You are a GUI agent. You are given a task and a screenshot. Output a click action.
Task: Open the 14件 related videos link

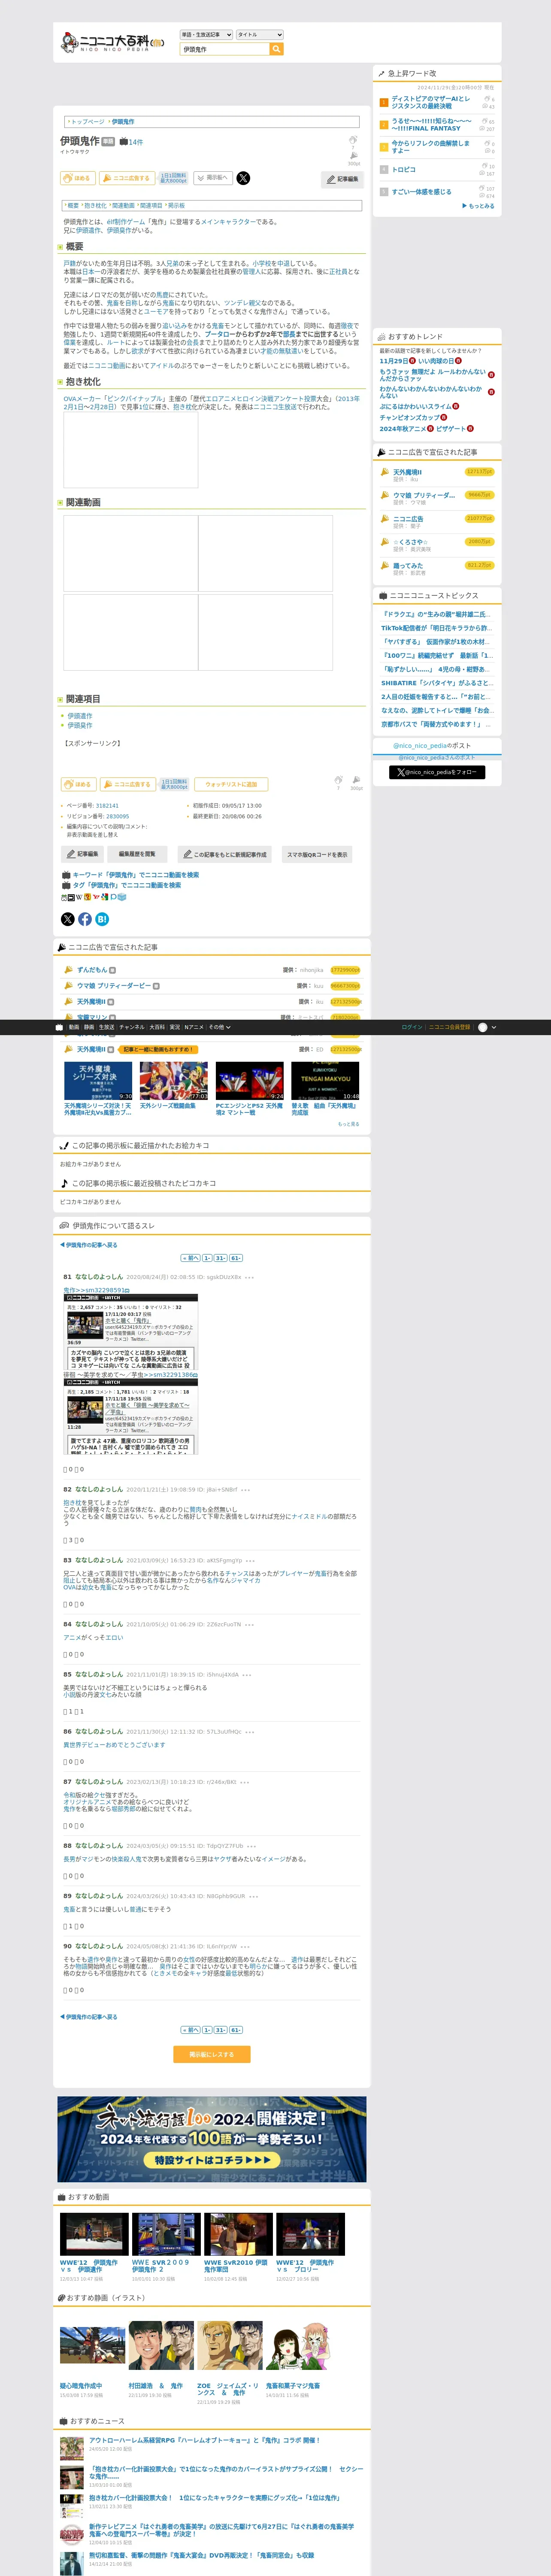pyautogui.click(x=131, y=142)
